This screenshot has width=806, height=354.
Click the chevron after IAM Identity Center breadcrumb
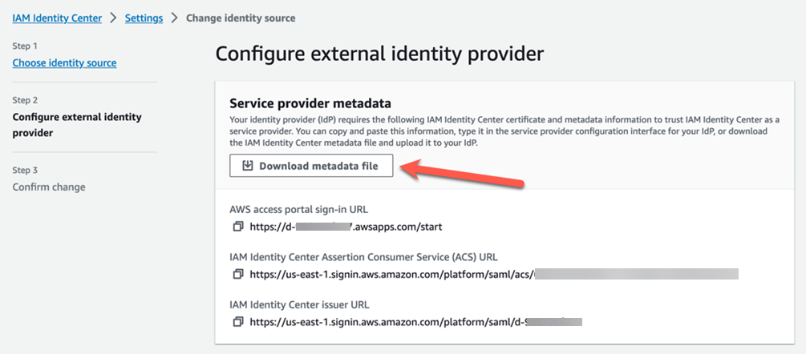point(114,18)
